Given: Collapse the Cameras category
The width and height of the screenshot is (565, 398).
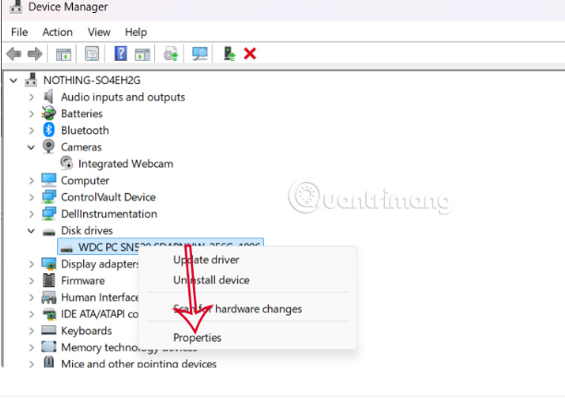Looking at the screenshot, I should point(31,147).
